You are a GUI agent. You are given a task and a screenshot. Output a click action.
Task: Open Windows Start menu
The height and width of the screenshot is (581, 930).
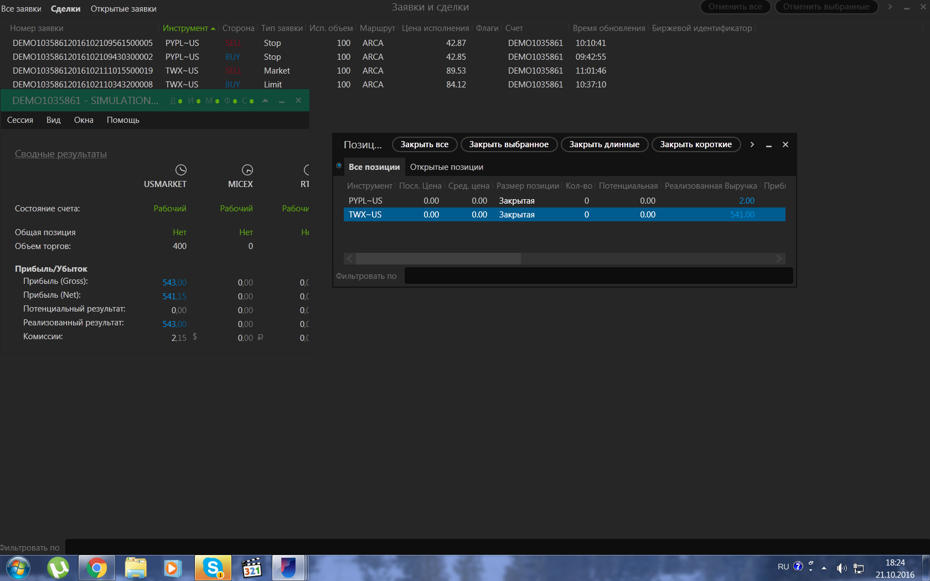tap(18, 568)
